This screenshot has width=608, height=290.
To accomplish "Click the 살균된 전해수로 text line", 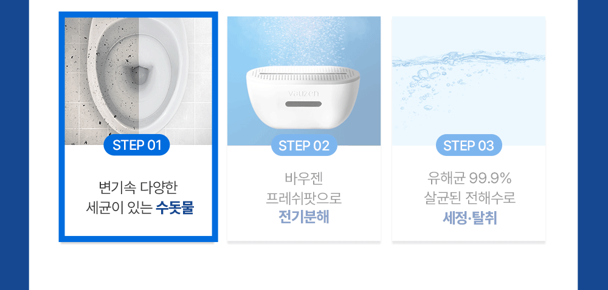I will pos(469,198).
